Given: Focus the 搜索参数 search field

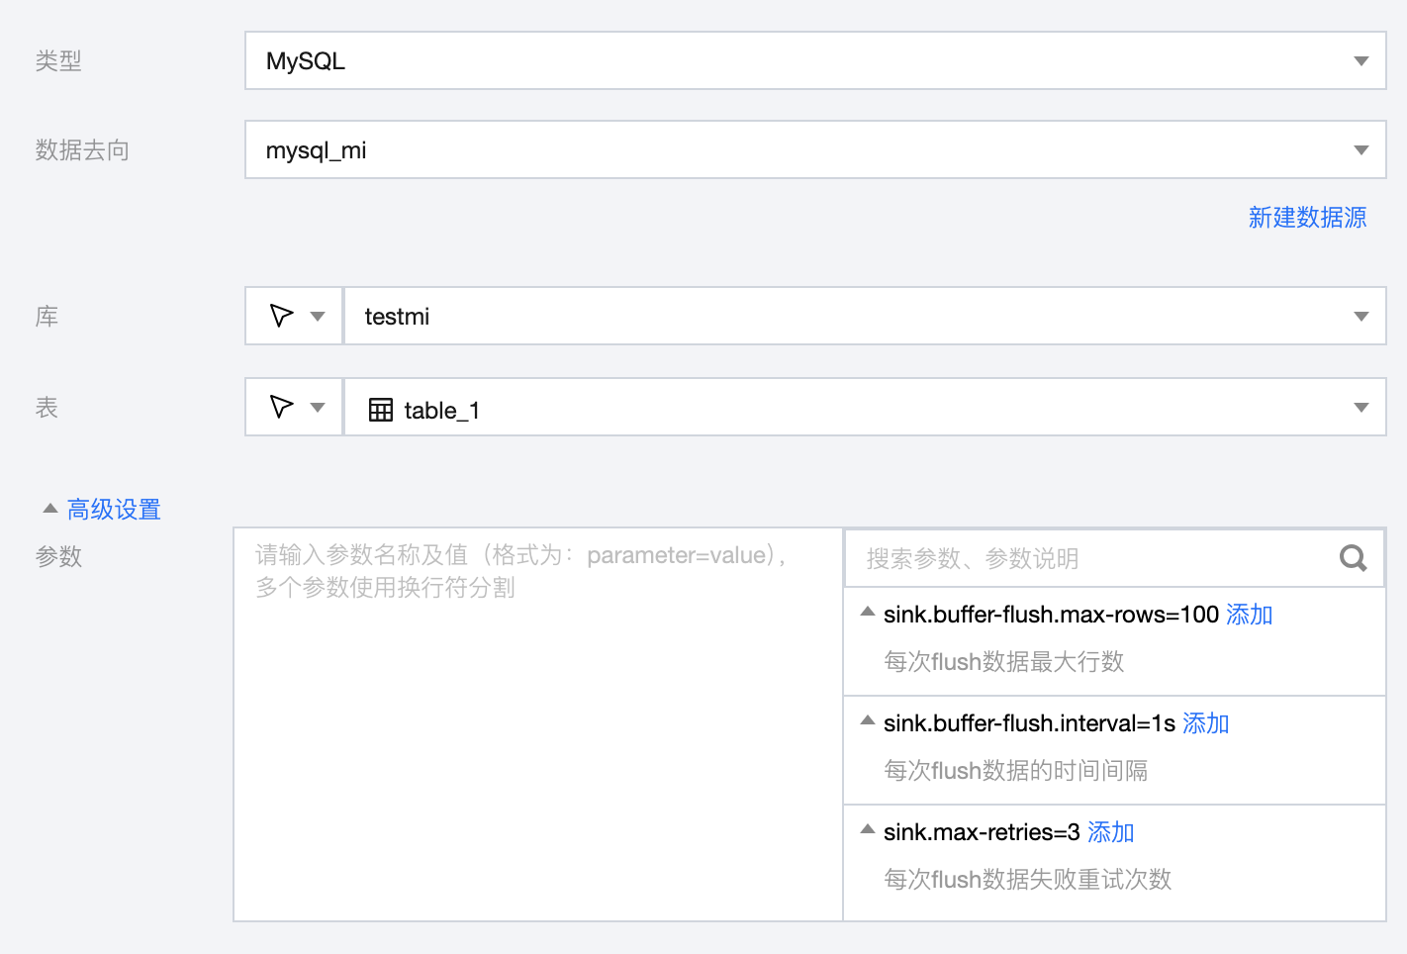Looking at the screenshot, I should click(x=1088, y=558).
